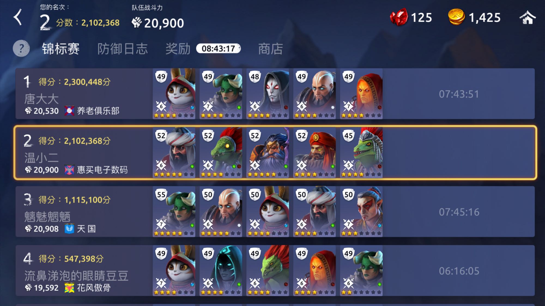Click level 45 green lizard hero portrait

click(361, 153)
